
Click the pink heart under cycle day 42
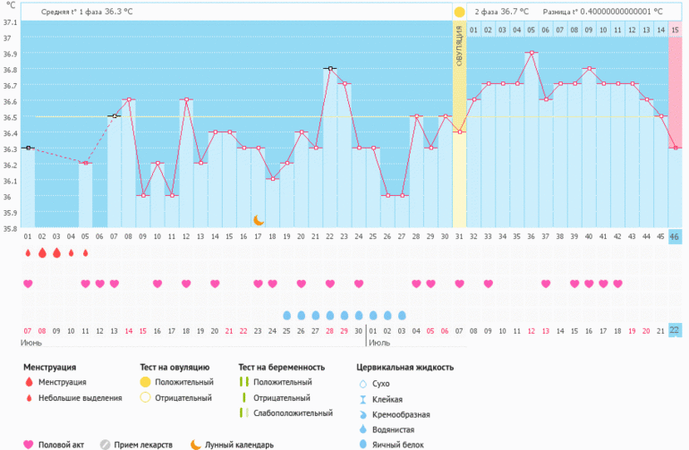pyautogui.click(x=617, y=284)
